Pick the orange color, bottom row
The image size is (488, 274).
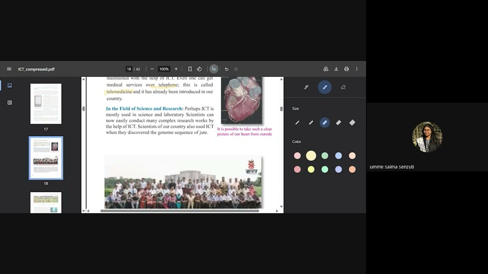point(352,170)
